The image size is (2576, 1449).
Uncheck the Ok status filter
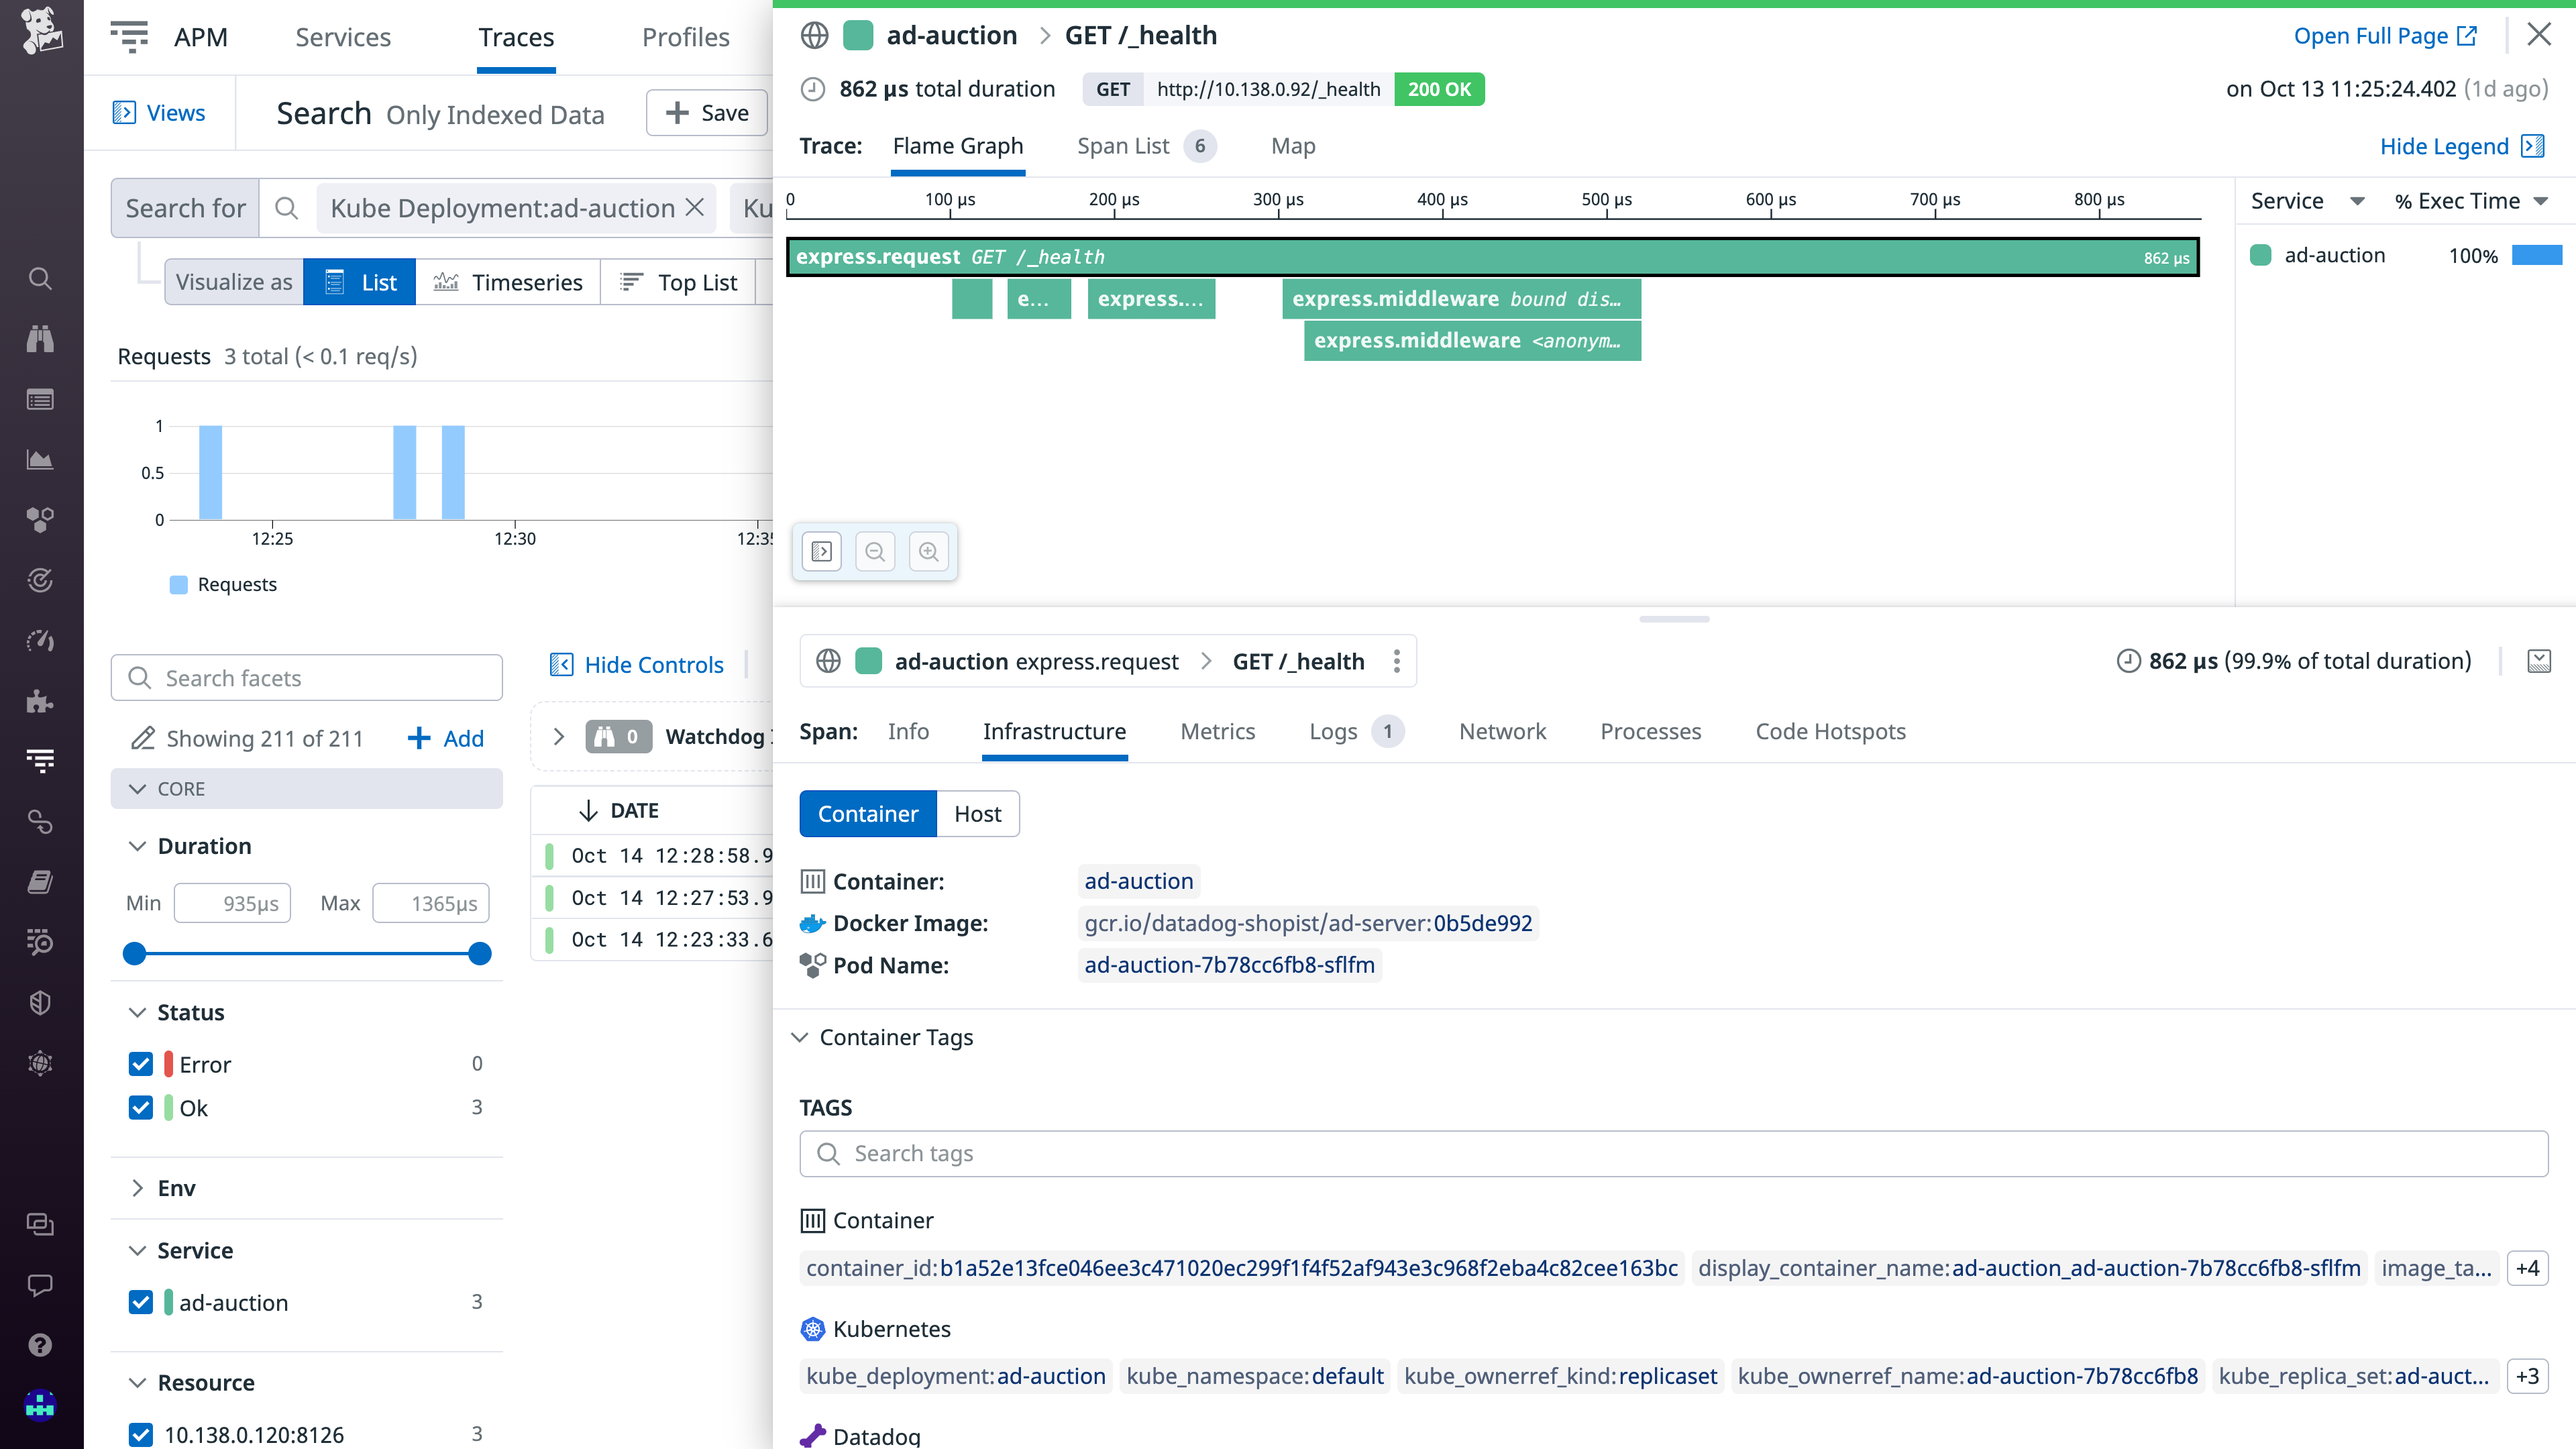(141, 1108)
